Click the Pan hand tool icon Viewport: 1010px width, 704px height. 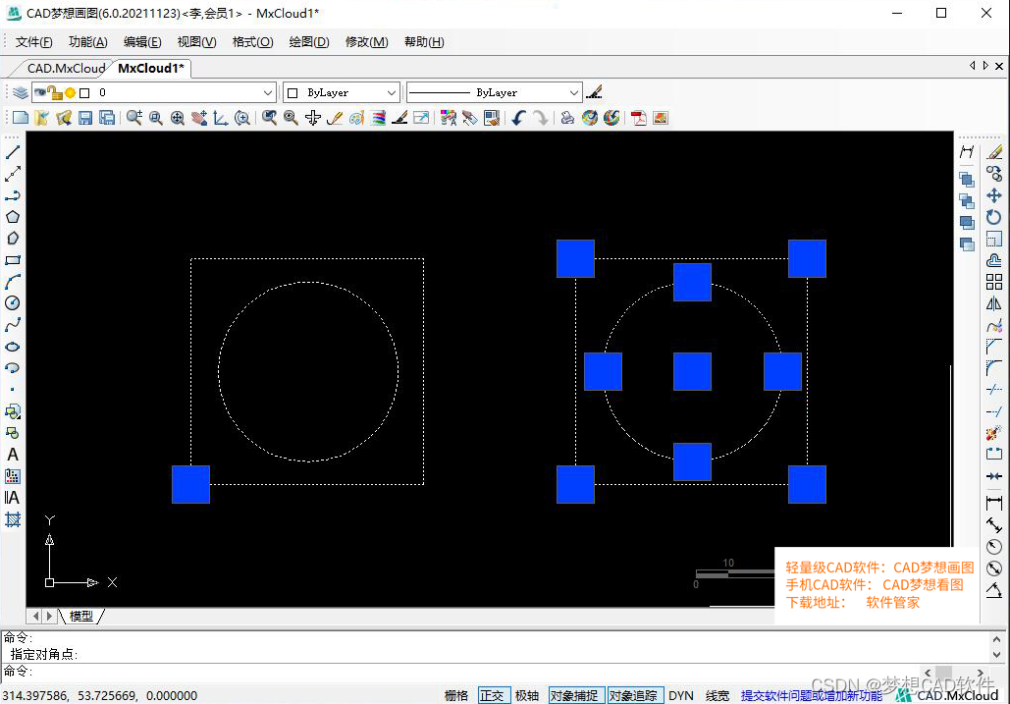click(199, 118)
